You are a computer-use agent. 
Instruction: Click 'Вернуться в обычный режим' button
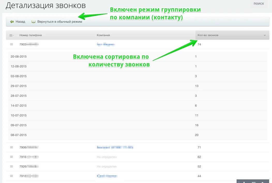pos(57,22)
